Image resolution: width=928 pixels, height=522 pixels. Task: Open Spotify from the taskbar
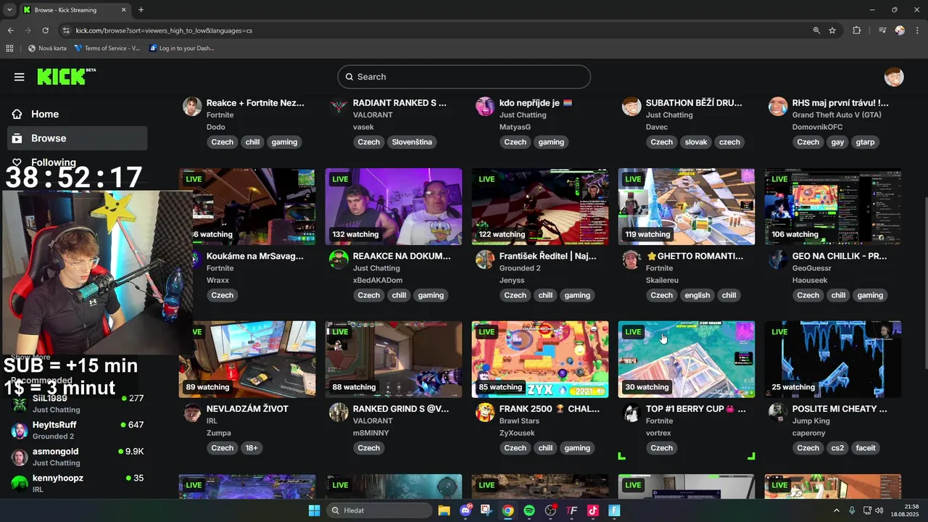pyautogui.click(x=529, y=510)
